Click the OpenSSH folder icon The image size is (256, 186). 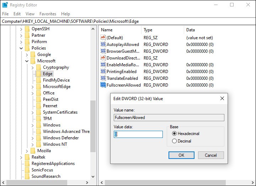pos(27,29)
